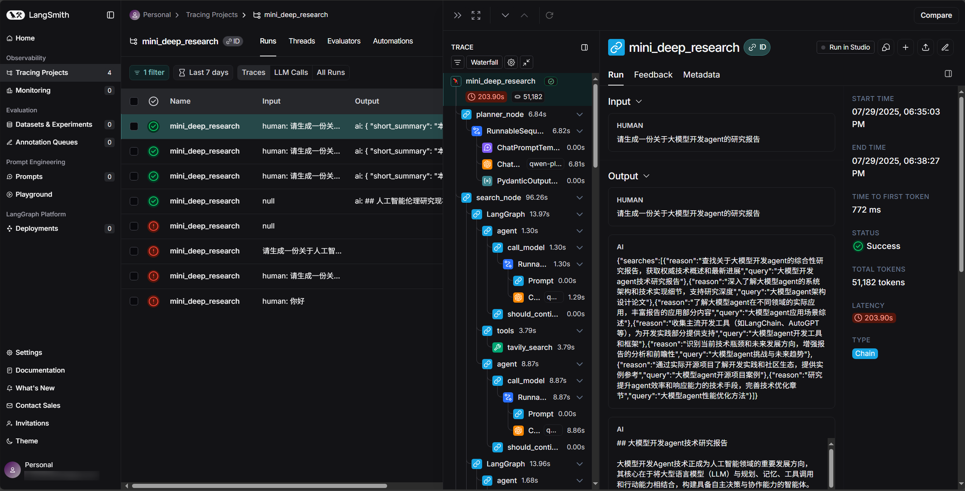Check the checkbox for the 请生成一份关于人工智 run
The image size is (965, 491).
coord(134,251)
